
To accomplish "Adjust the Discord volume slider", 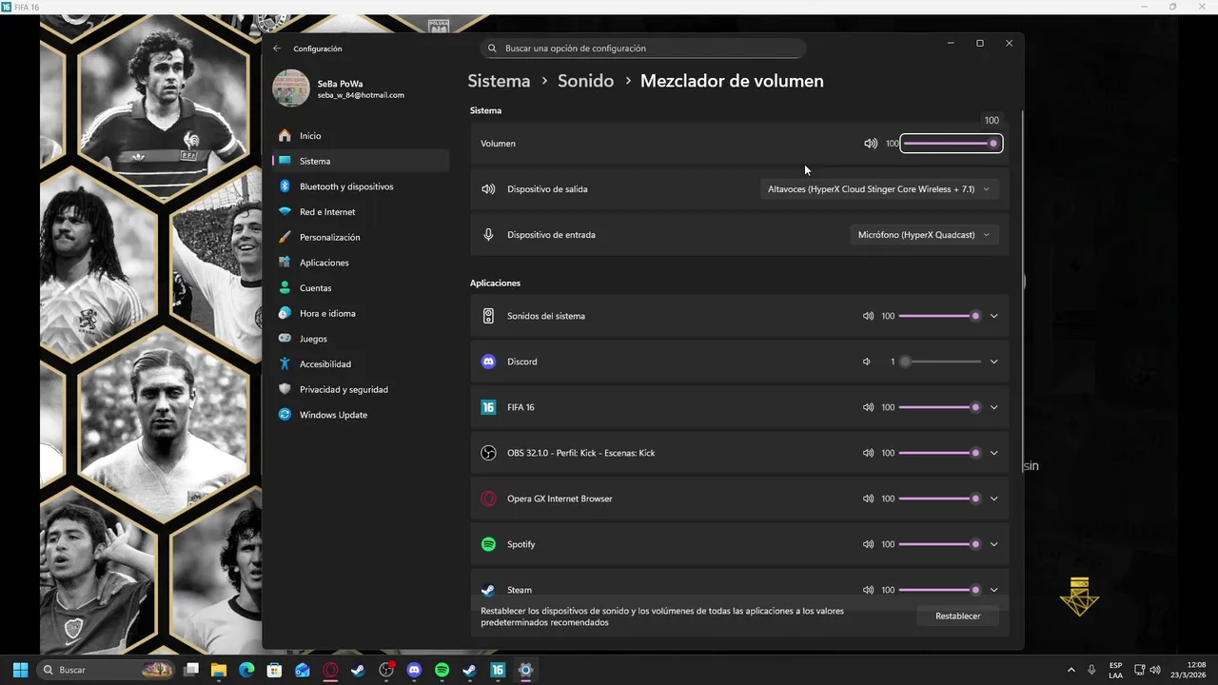I will click(939, 362).
